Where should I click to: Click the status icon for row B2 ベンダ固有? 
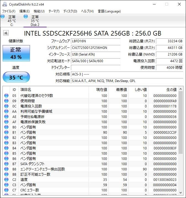click(x=6, y=138)
